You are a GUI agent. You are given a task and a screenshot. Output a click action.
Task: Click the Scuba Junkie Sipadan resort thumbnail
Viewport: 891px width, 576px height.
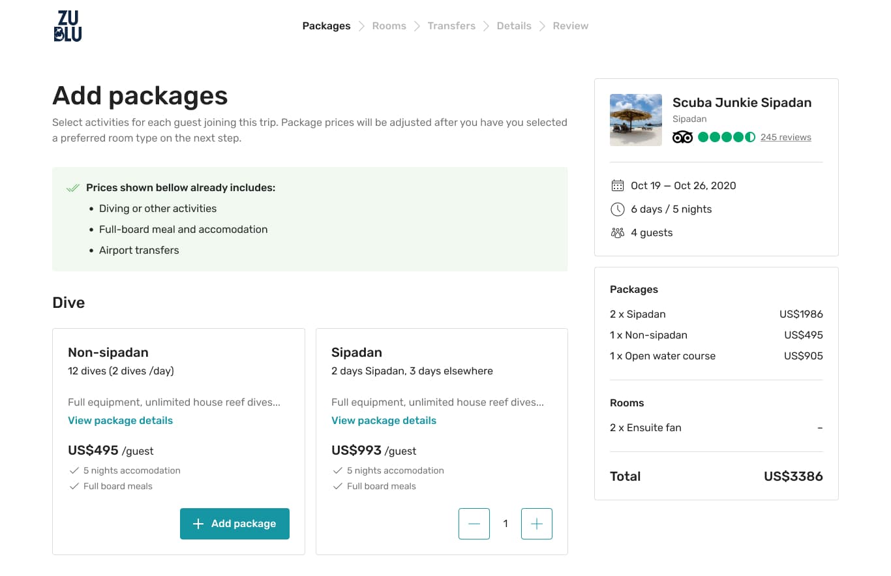636,120
